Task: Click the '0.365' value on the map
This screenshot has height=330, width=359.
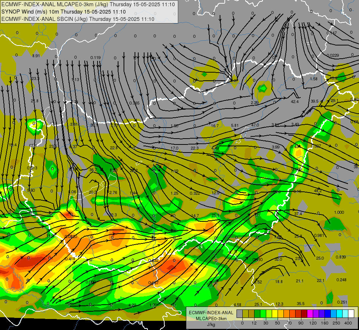Action: point(135,103)
